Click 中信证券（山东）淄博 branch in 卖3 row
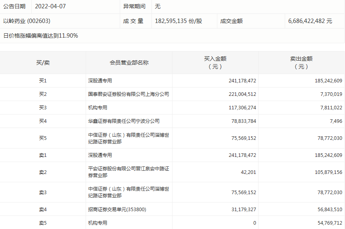The width and height of the screenshot is (345, 229). (x=128, y=192)
